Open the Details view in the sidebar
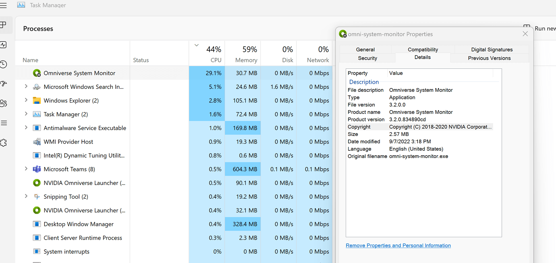The height and width of the screenshot is (263, 556). 3,123
